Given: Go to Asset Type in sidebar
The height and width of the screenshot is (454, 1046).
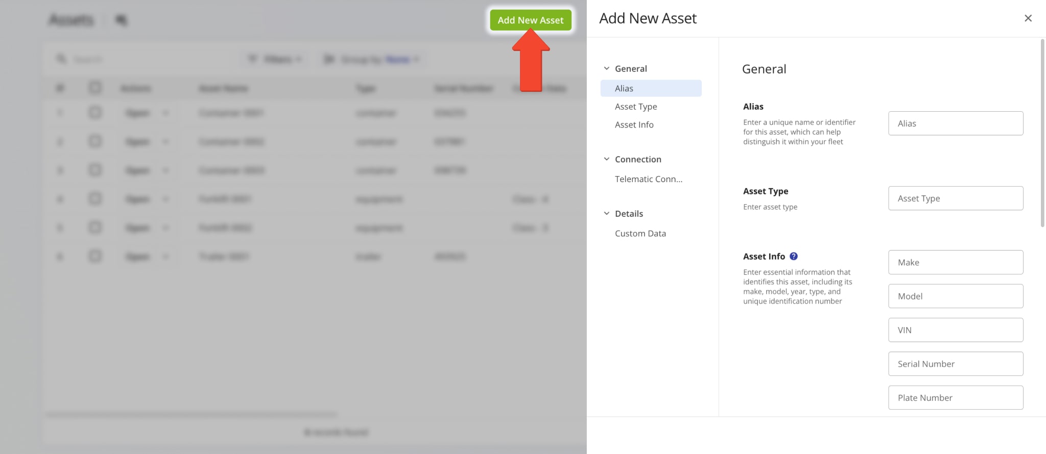Looking at the screenshot, I should (x=636, y=107).
